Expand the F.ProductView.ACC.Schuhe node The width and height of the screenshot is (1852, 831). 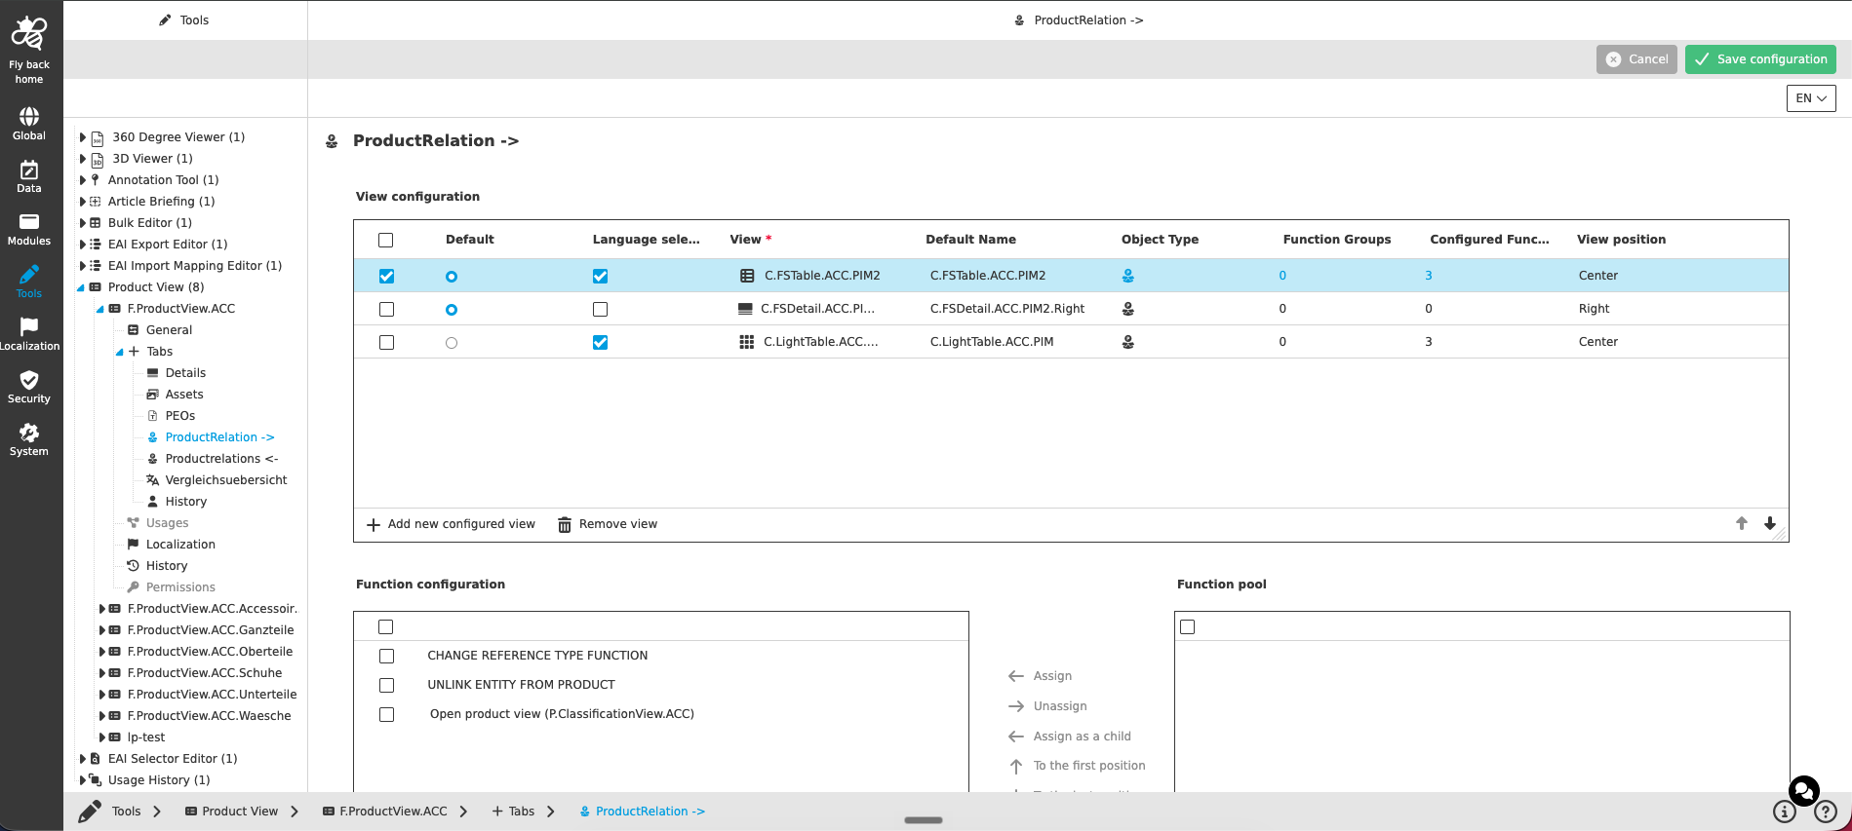coord(102,673)
